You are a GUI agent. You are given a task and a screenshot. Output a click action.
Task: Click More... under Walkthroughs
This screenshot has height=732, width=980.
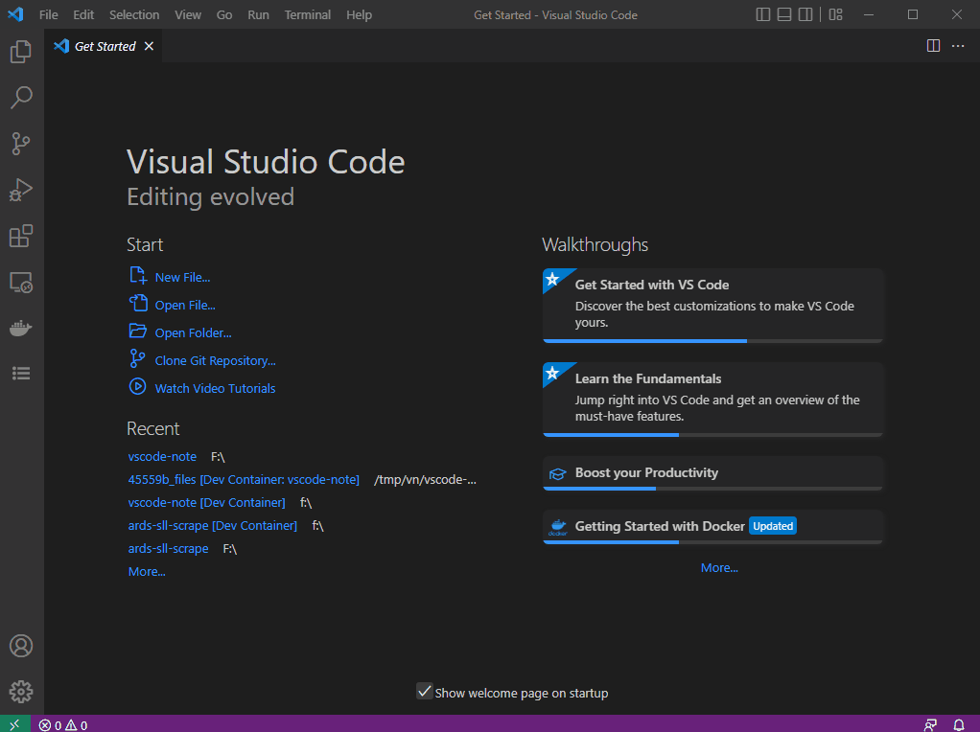[x=719, y=568]
